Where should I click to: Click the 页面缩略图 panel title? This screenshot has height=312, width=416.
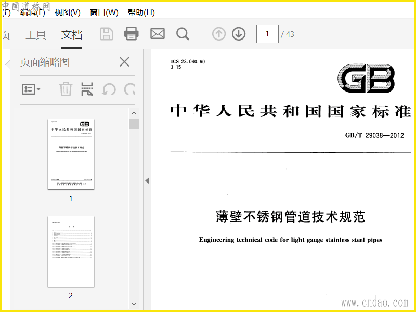point(45,62)
